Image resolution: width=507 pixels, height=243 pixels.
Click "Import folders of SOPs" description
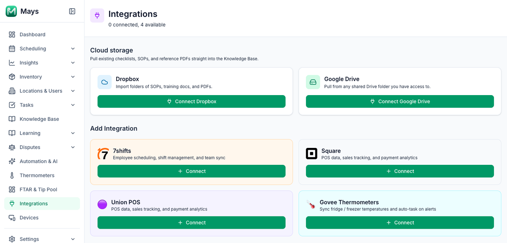164,87
